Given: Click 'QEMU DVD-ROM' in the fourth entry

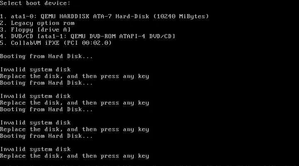Looking at the screenshot, I should 93,37.
